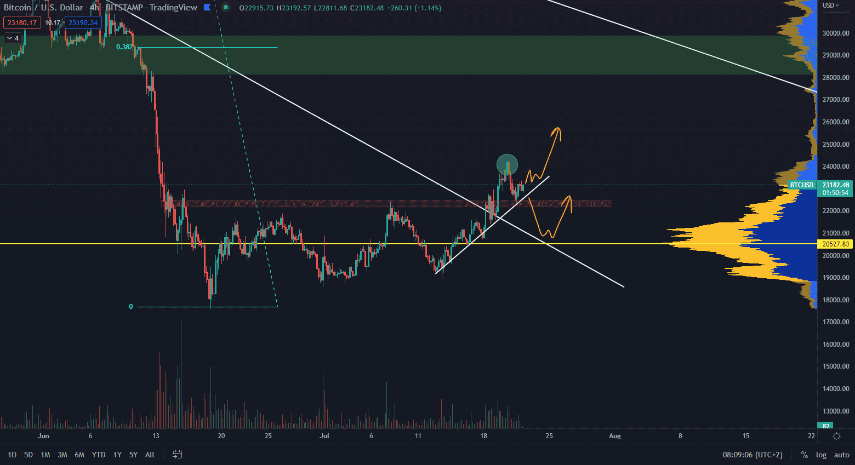855x465 pixels.
Task: Switch to the YTD range
Action: [98, 455]
